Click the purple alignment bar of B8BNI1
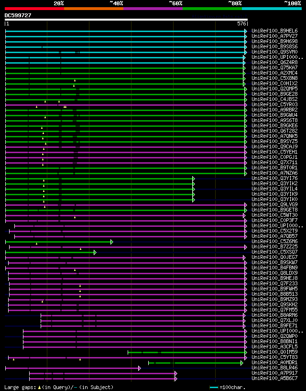Screen dimensions: 306x391 click(134, 342)
